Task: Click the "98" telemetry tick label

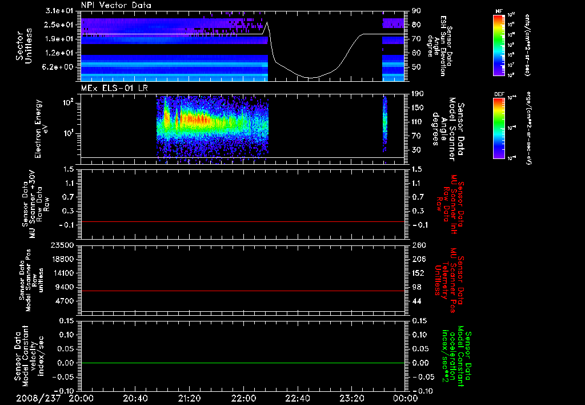Action: pos(416,287)
